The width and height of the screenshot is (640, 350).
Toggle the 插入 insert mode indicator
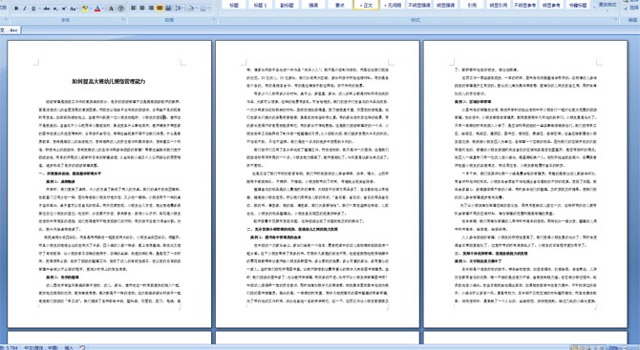69,347
